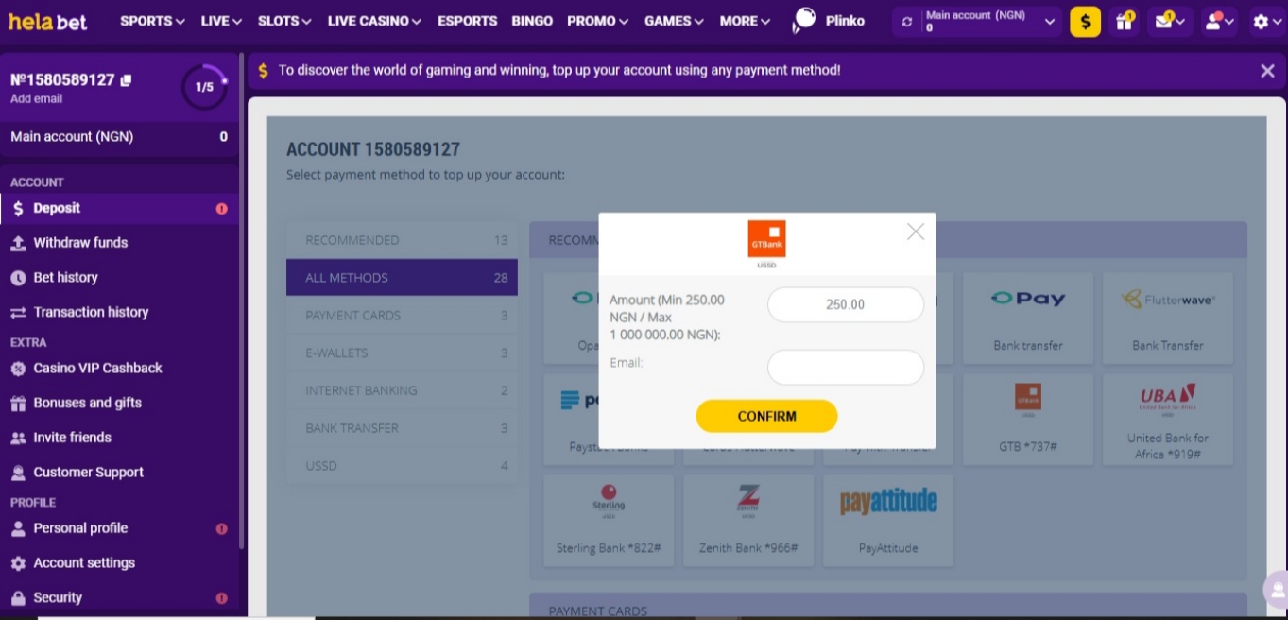This screenshot has width=1288, height=620.
Task: Switch to the PAYMENT CARDS category tab
Action: click(x=401, y=315)
